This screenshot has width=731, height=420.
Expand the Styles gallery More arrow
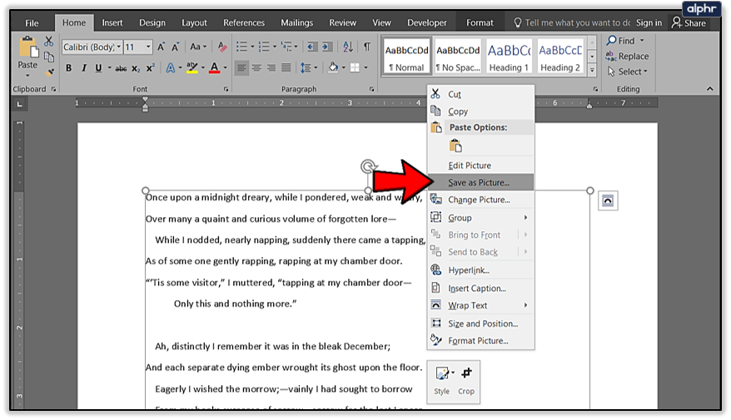pyautogui.click(x=592, y=70)
